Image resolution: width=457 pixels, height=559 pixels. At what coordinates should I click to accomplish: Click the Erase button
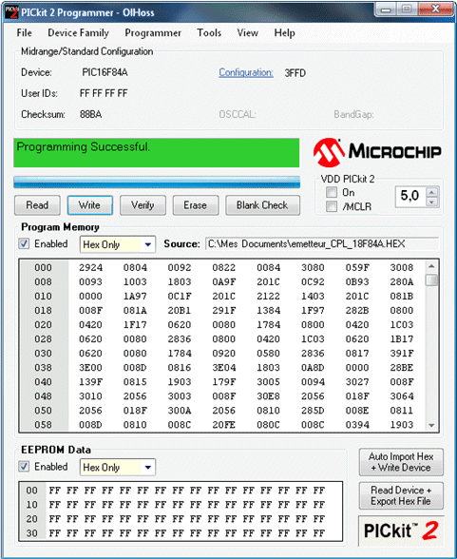195,205
